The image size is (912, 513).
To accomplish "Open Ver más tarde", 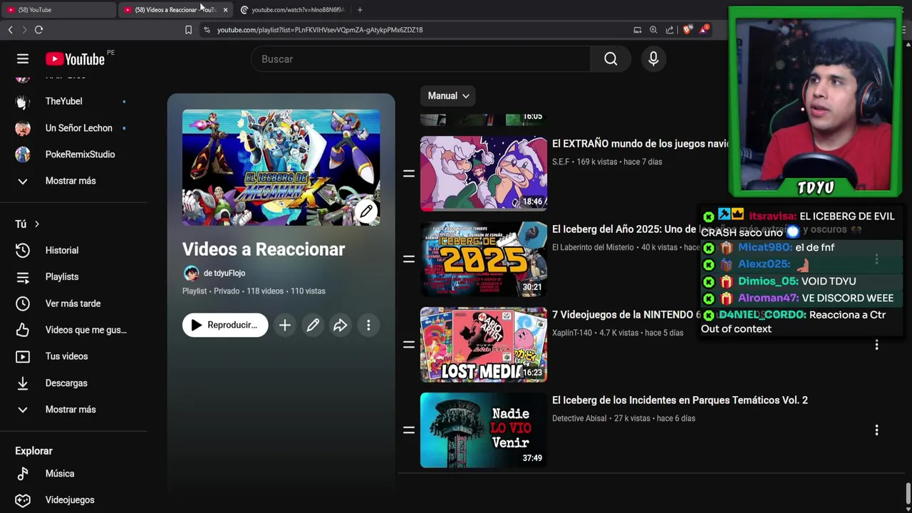I will 74,304.
